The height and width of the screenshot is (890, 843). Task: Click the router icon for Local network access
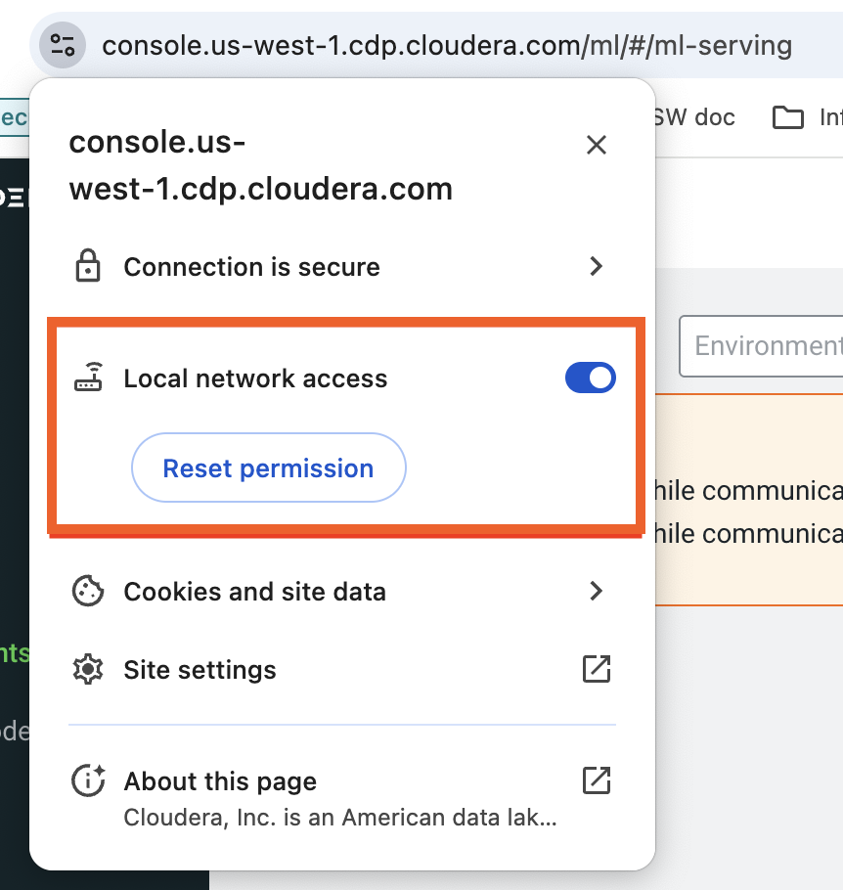[88, 378]
